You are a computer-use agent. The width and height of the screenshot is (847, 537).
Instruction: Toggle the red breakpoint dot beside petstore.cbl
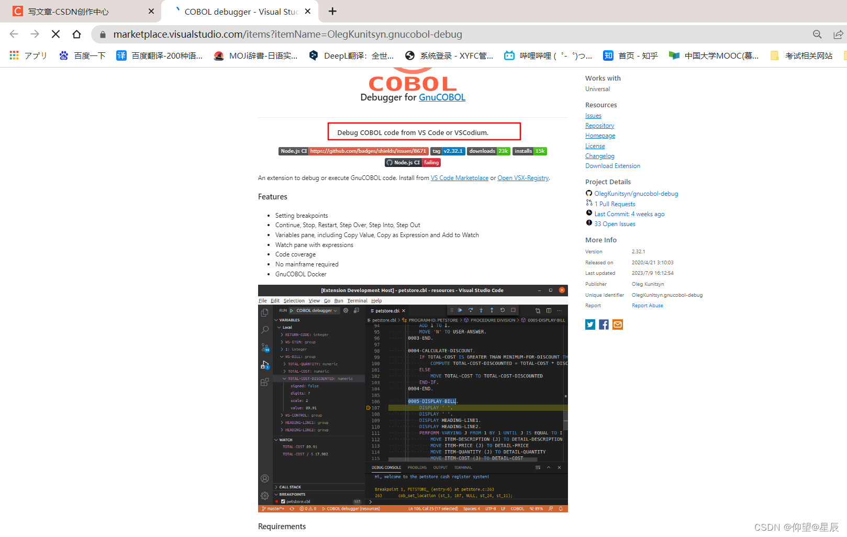pyautogui.click(x=276, y=501)
